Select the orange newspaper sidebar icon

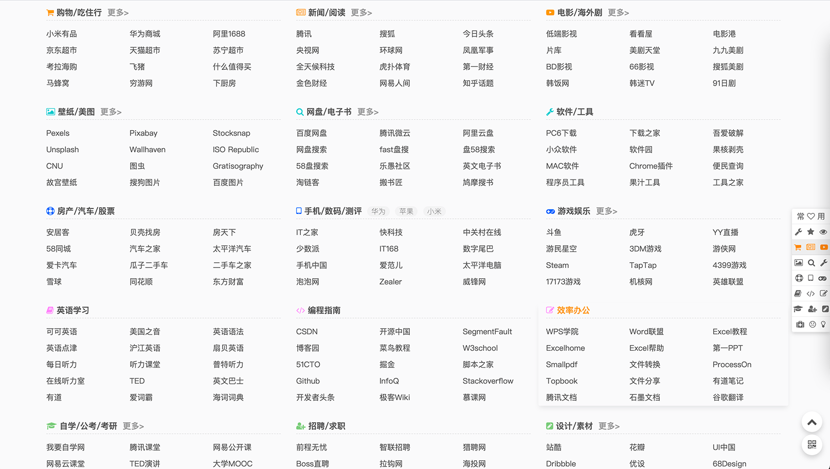click(811, 247)
